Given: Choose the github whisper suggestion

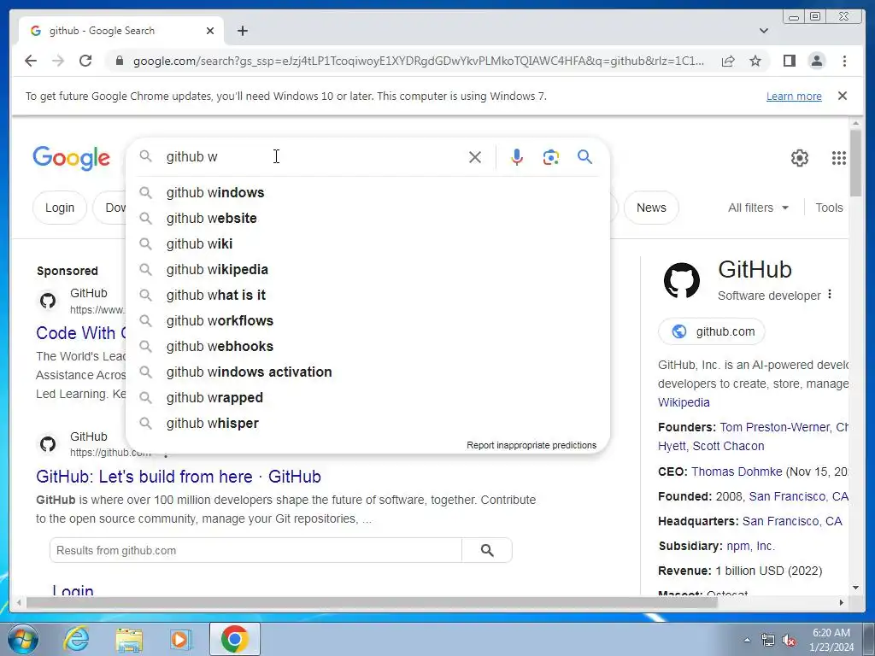Looking at the screenshot, I should click(x=367, y=424).
